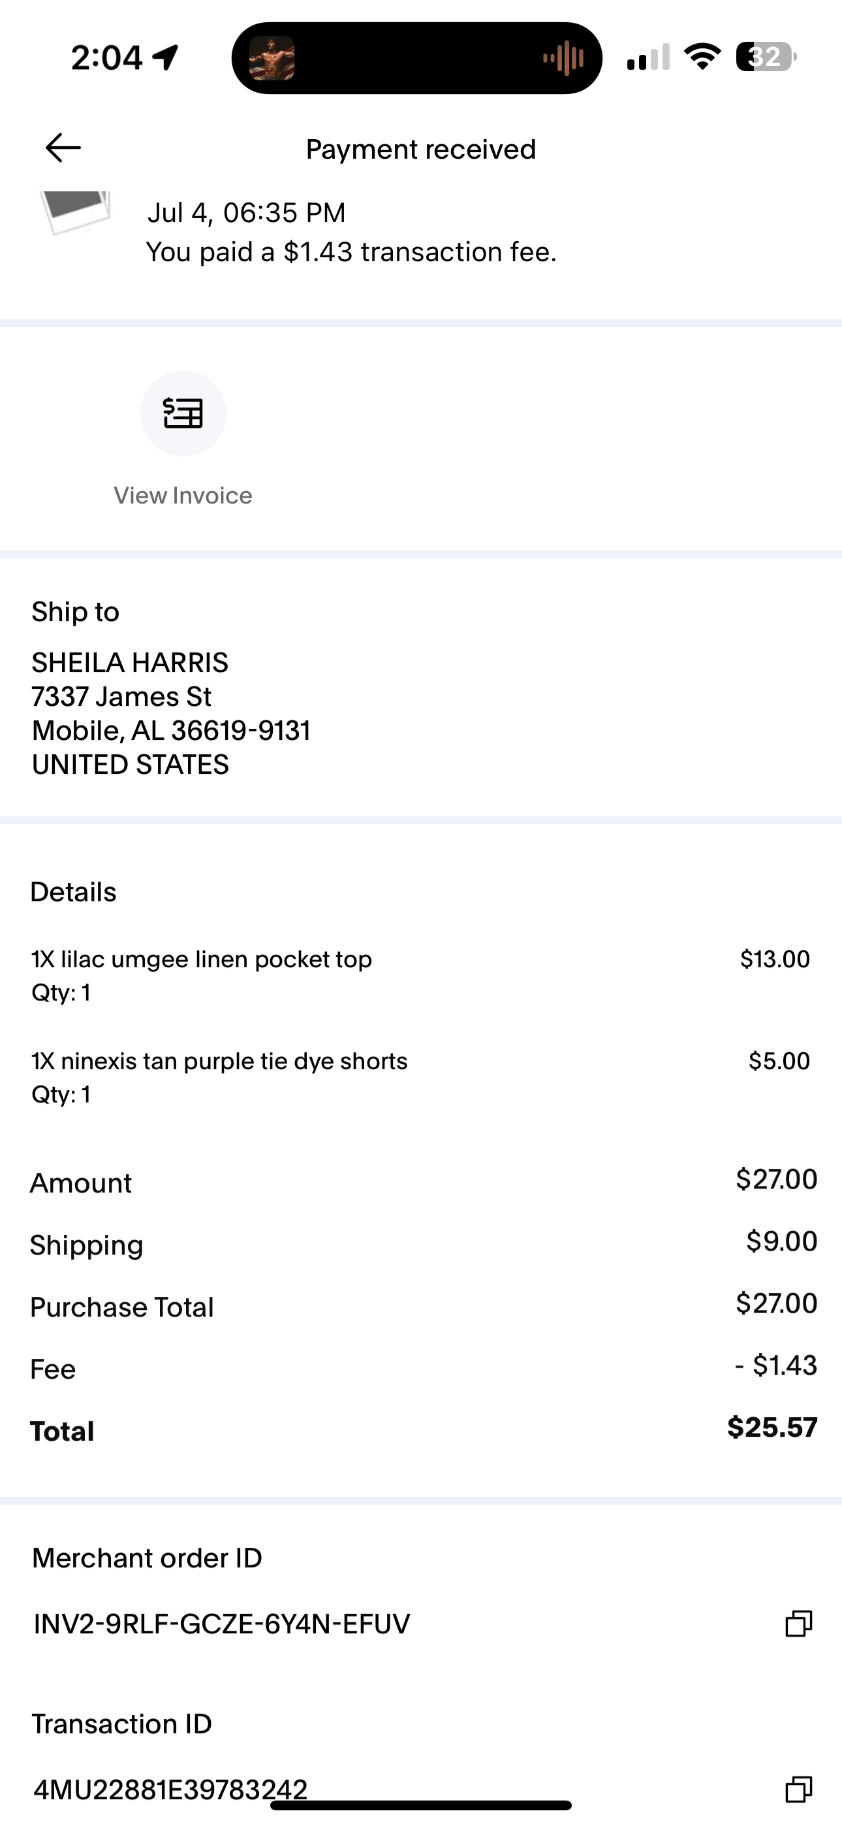Tap the Wi-Fi status icon
This screenshot has width=842, height=1826.
click(x=702, y=57)
